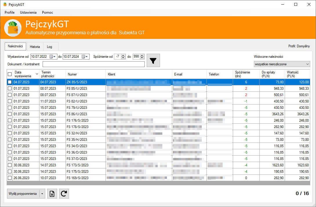Check the row FS 87/U/2023
Screen dimensions: 316x207
pyautogui.click(x=10, y=95)
